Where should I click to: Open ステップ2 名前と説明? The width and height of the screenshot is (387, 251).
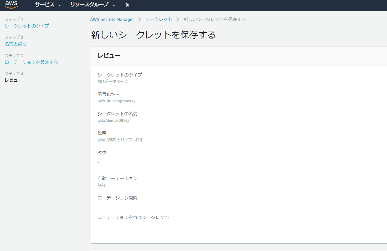point(18,43)
